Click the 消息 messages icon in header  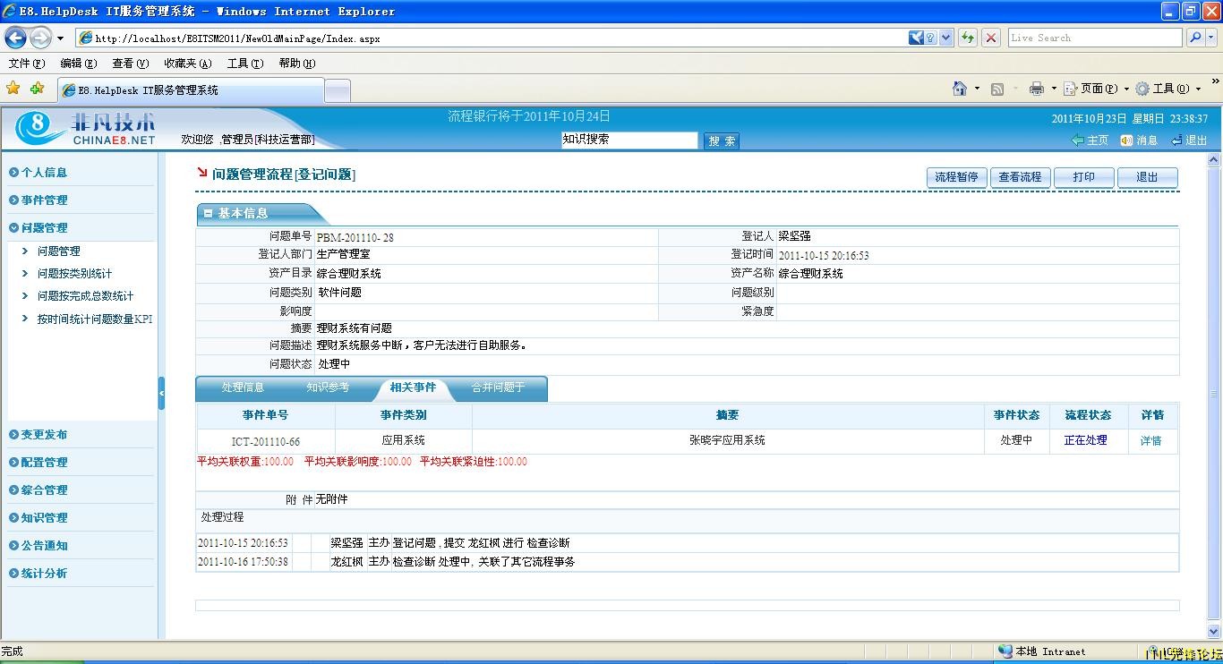click(x=1139, y=140)
